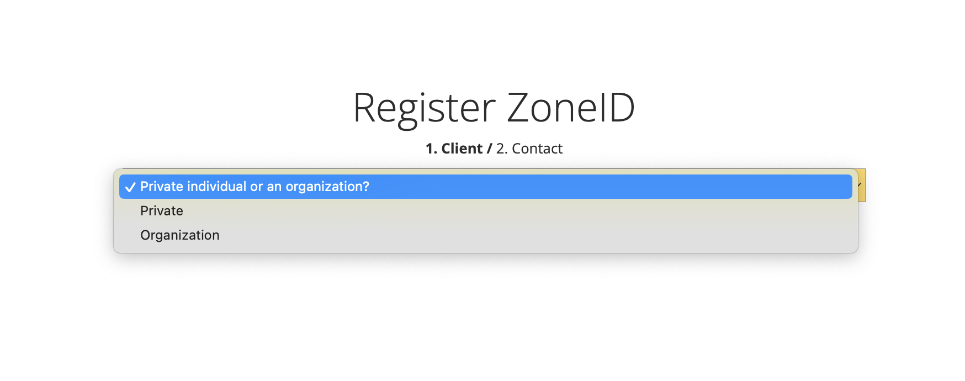Select the Private option
Viewport: 965px width, 381px height.
click(486, 211)
